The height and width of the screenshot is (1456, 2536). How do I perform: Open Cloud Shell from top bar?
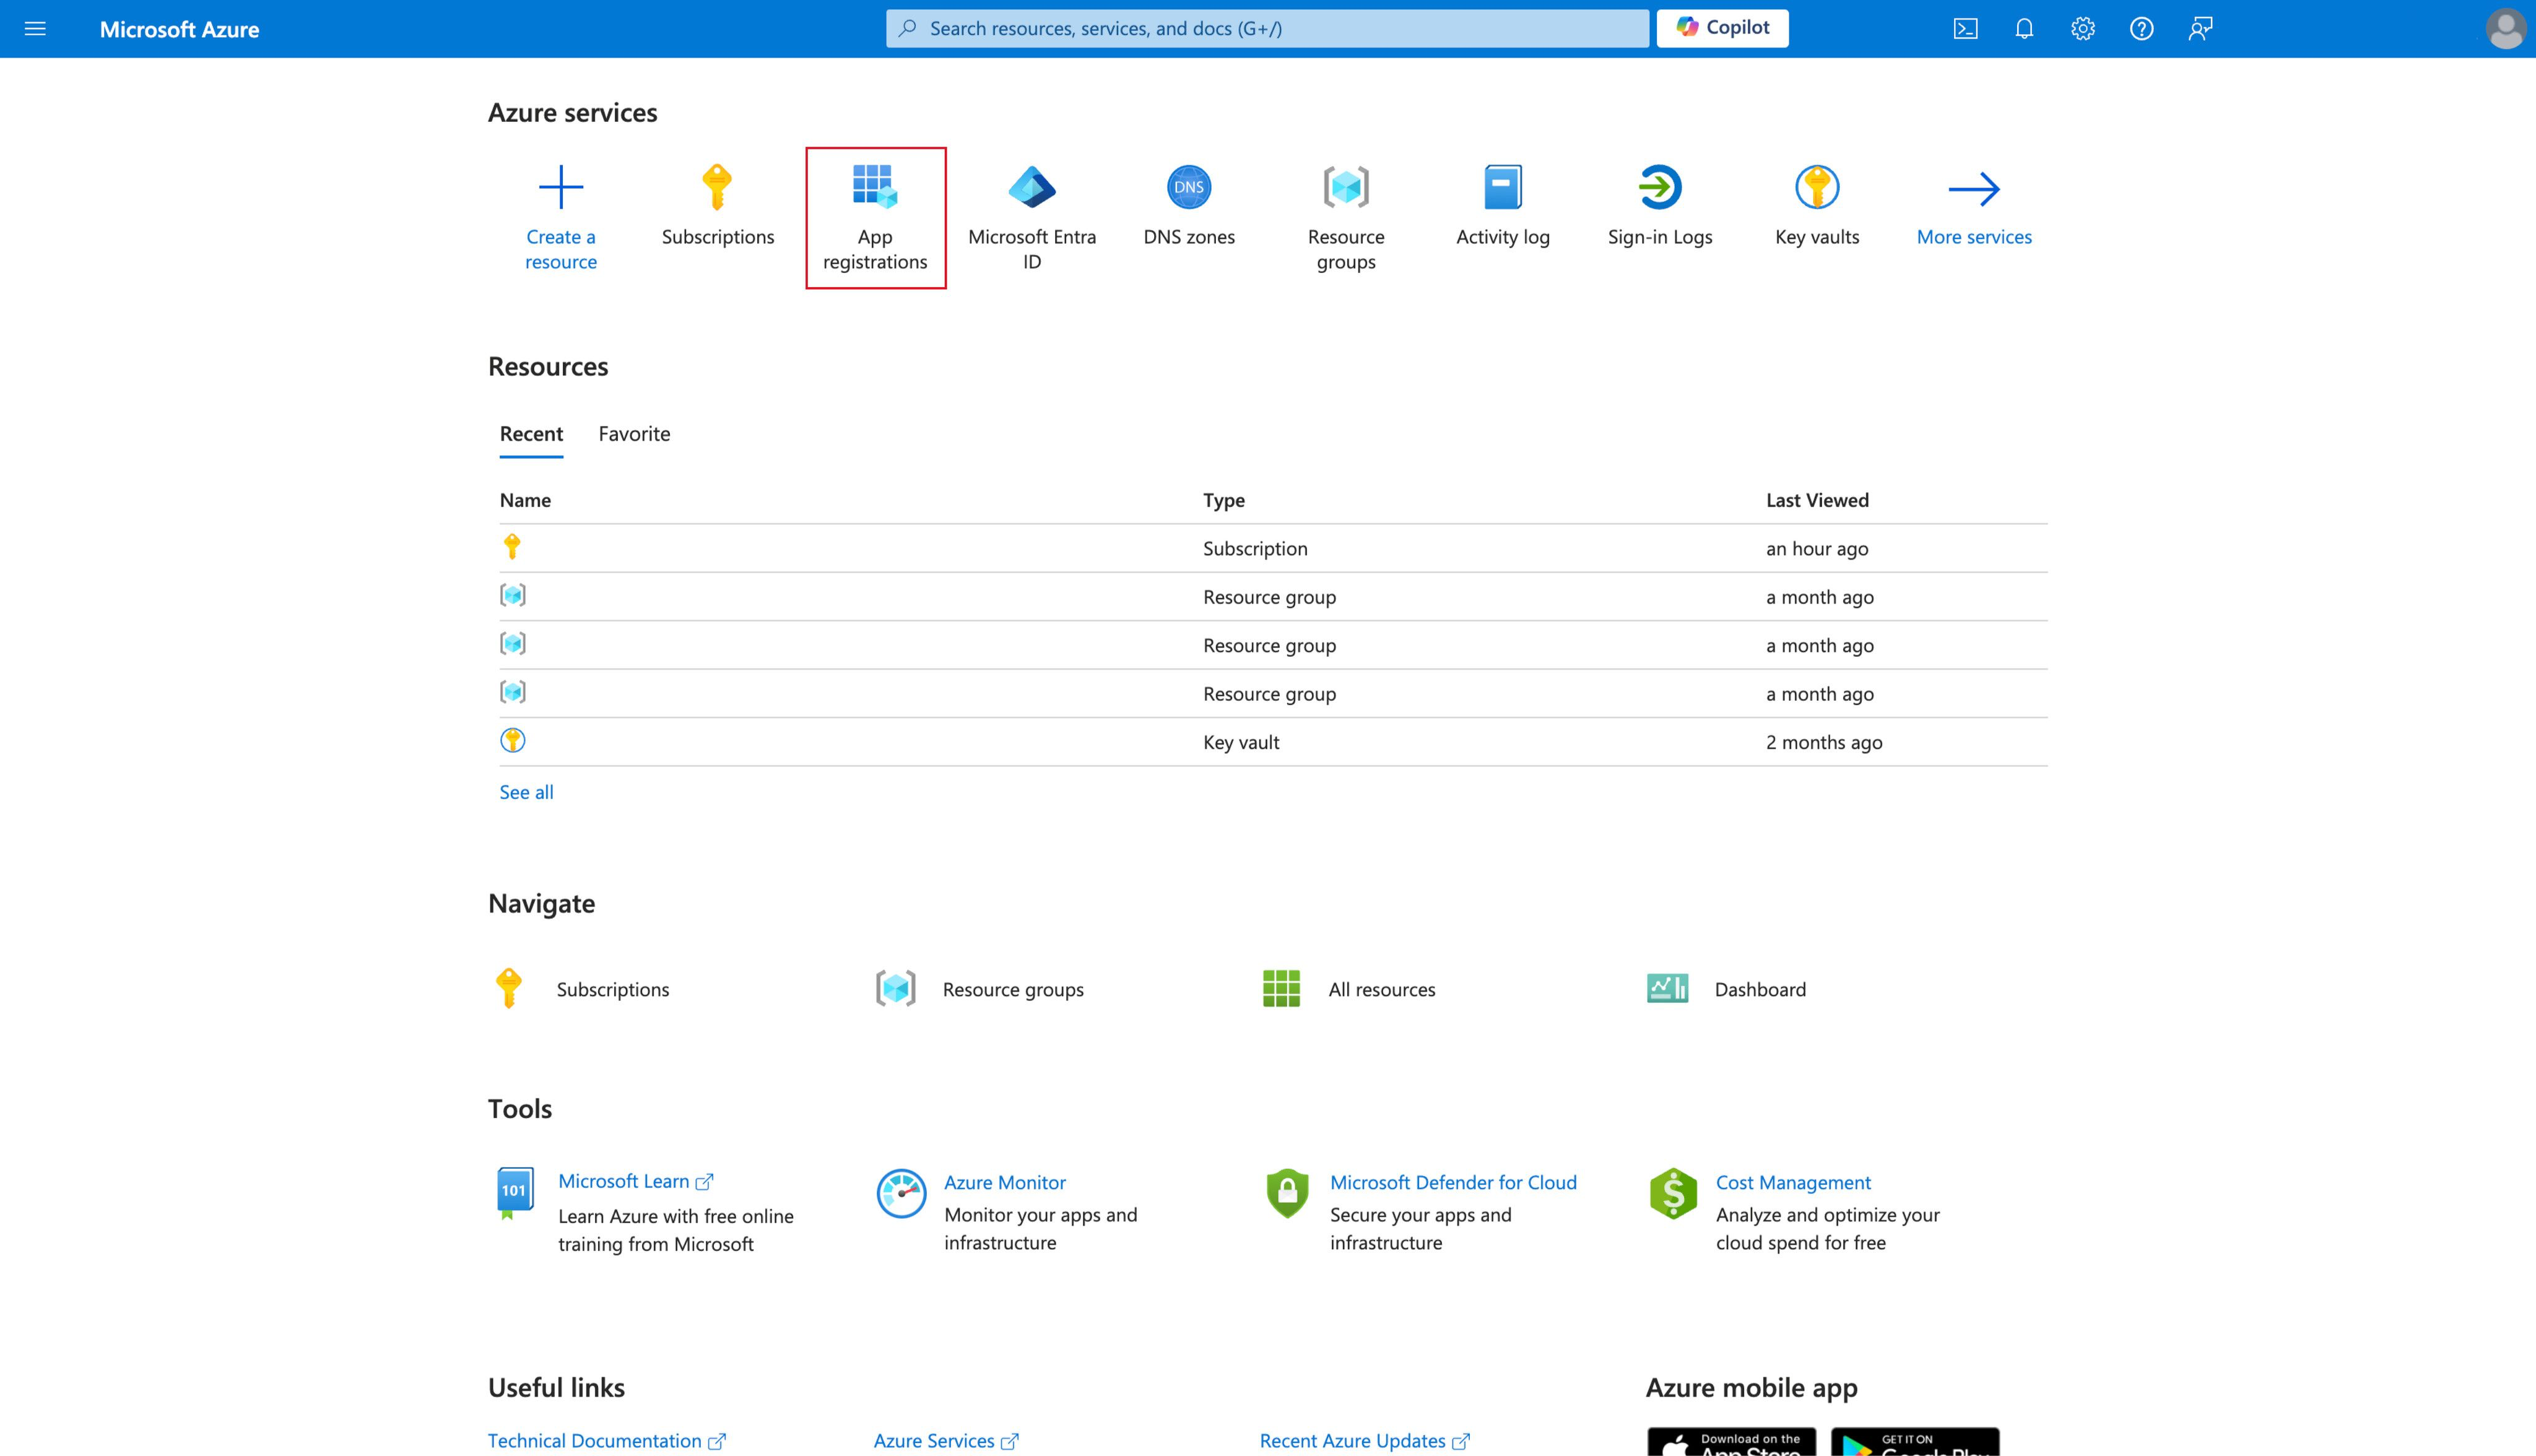(x=1965, y=29)
